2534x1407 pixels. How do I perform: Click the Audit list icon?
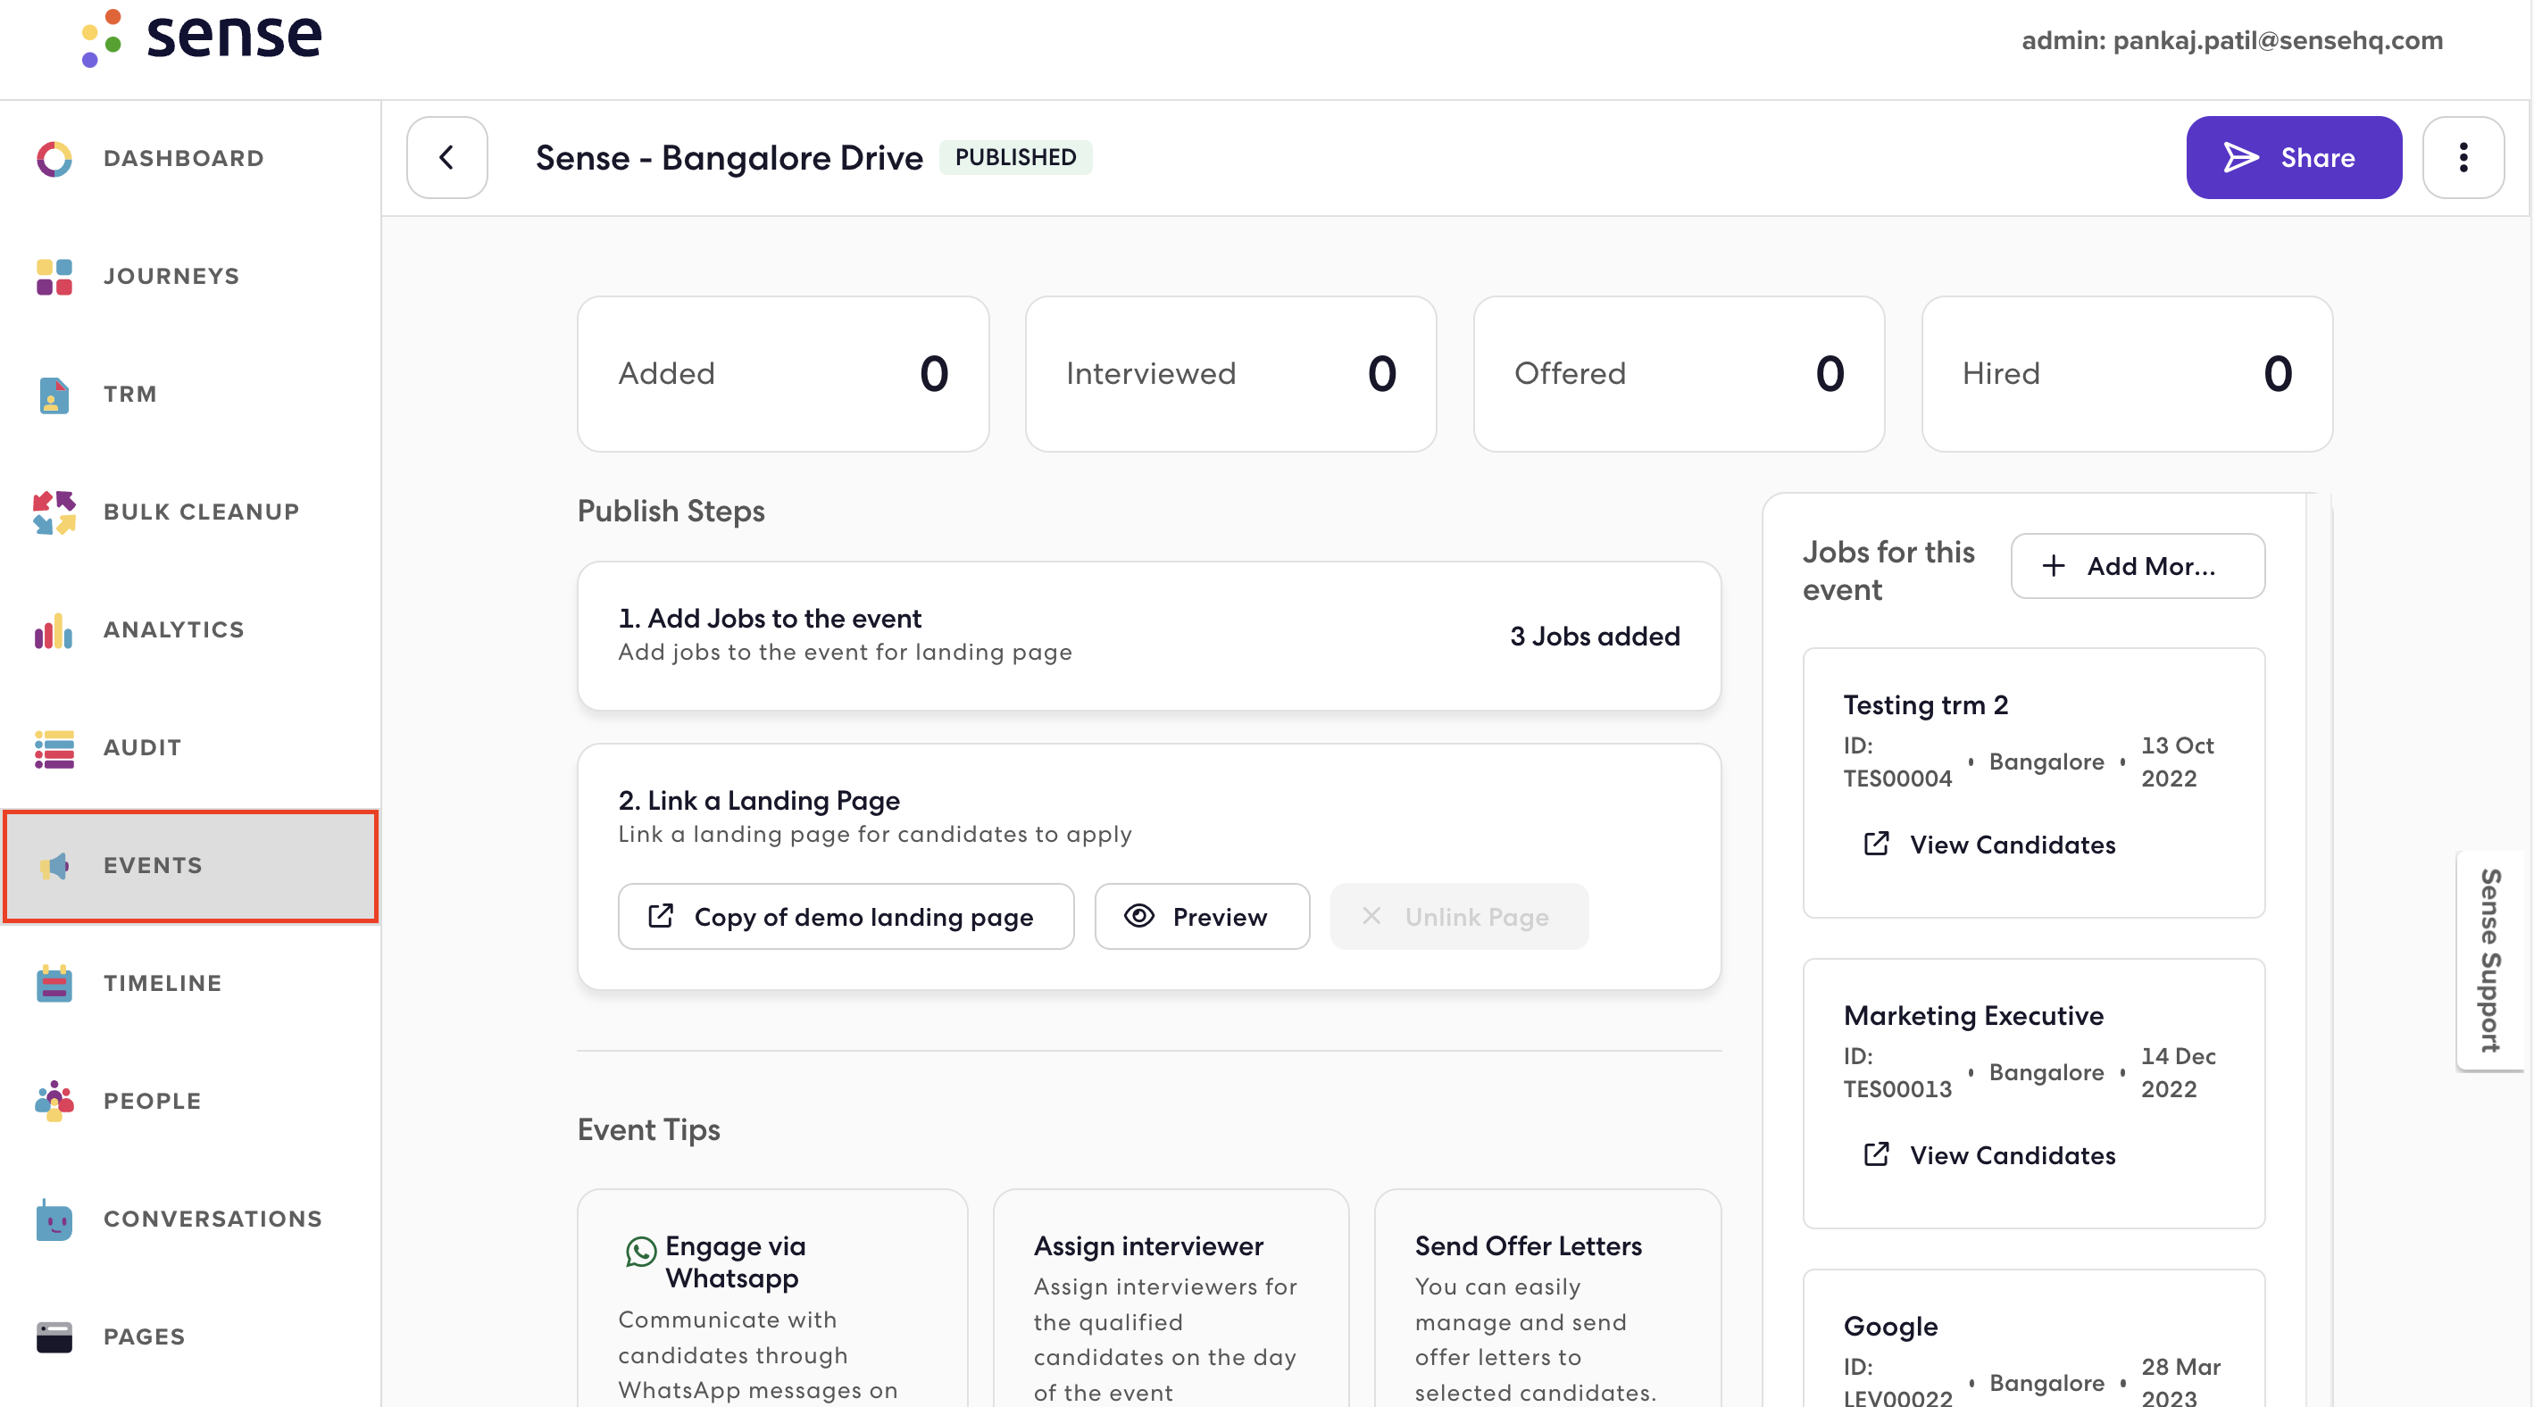tap(54, 748)
